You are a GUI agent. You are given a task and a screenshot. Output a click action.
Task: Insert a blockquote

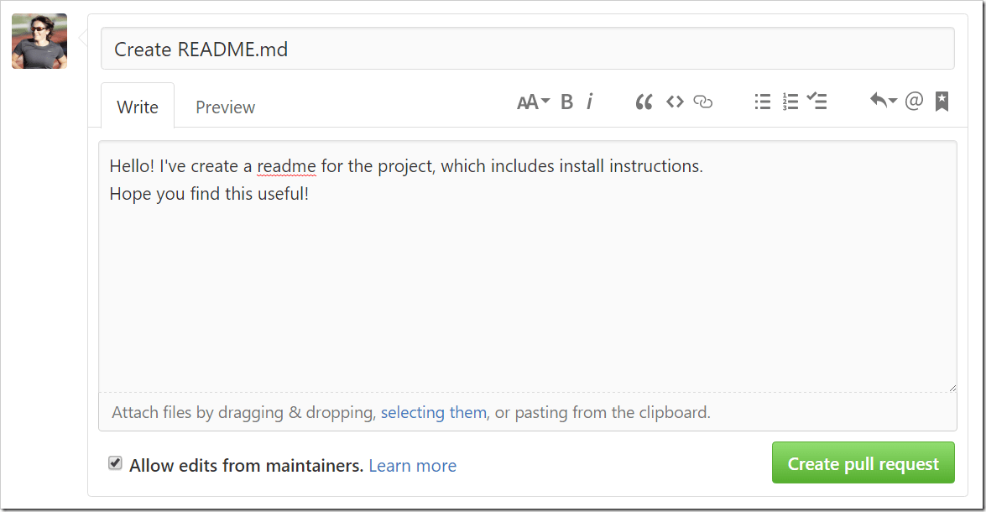[644, 101]
